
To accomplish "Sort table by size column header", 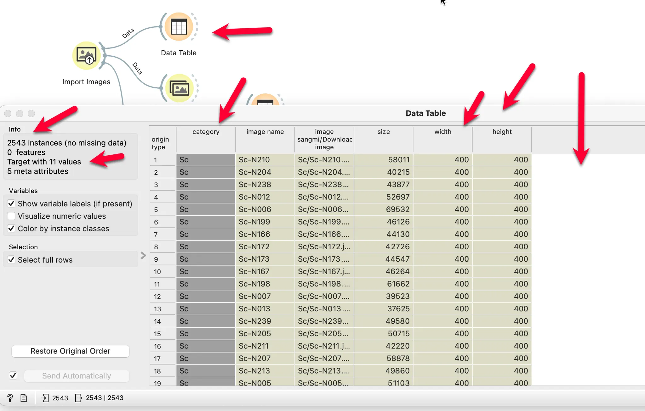I will (383, 132).
